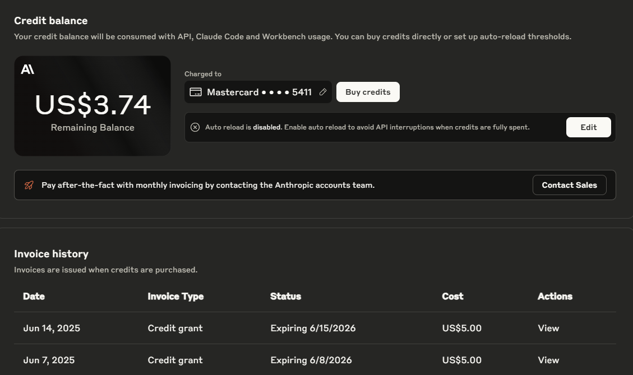Select the Mastercard 5411 payment method
The image size is (633, 375).
coord(258,92)
